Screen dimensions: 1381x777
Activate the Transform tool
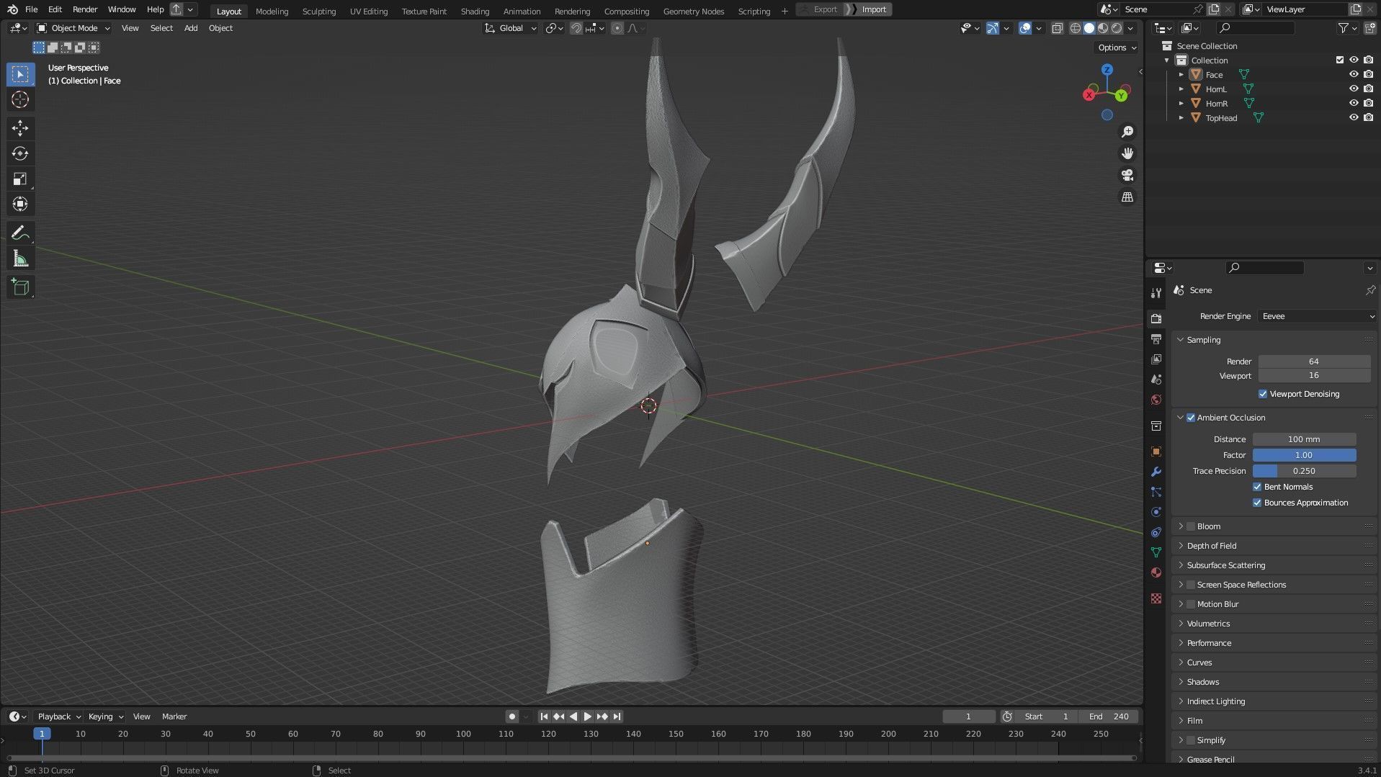point(20,204)
